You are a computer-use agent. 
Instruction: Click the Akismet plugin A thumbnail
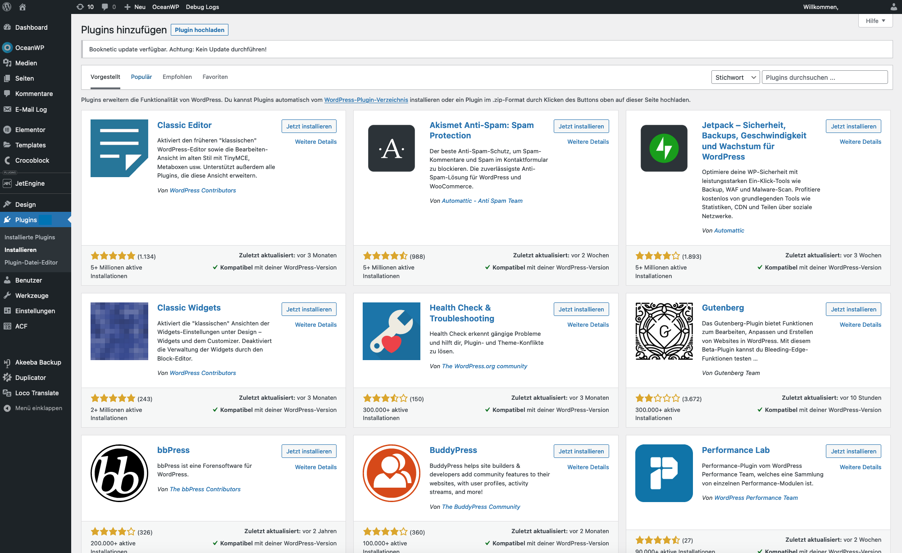[x=392, y=148]
